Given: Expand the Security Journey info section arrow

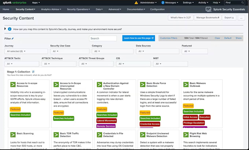Looking at the screenshot, I should [5, 29].
